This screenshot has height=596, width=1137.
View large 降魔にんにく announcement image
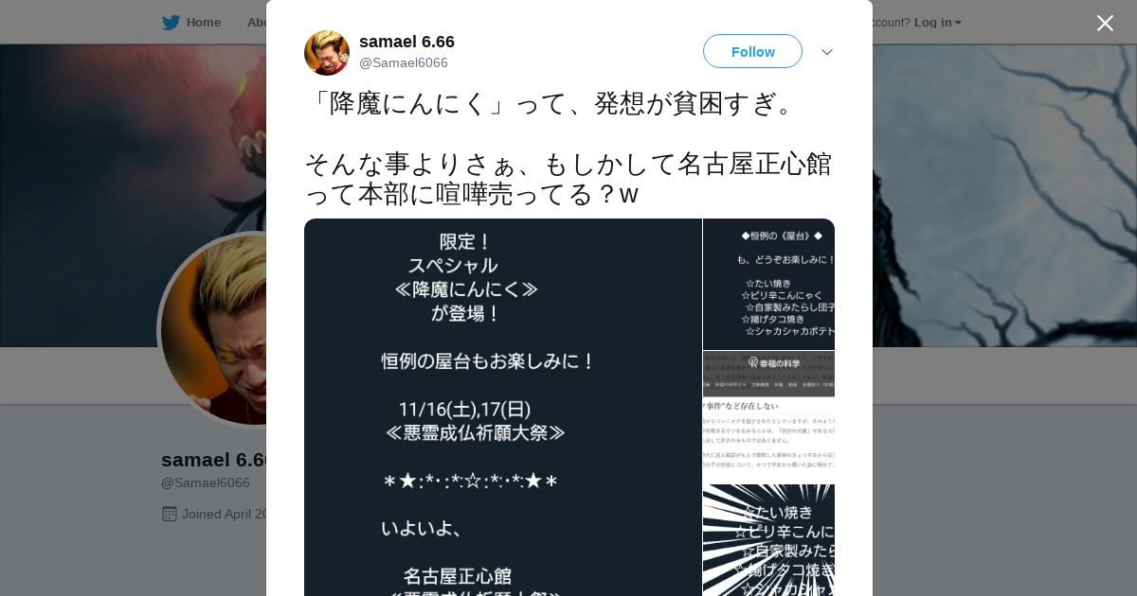[x=503, y=408]
